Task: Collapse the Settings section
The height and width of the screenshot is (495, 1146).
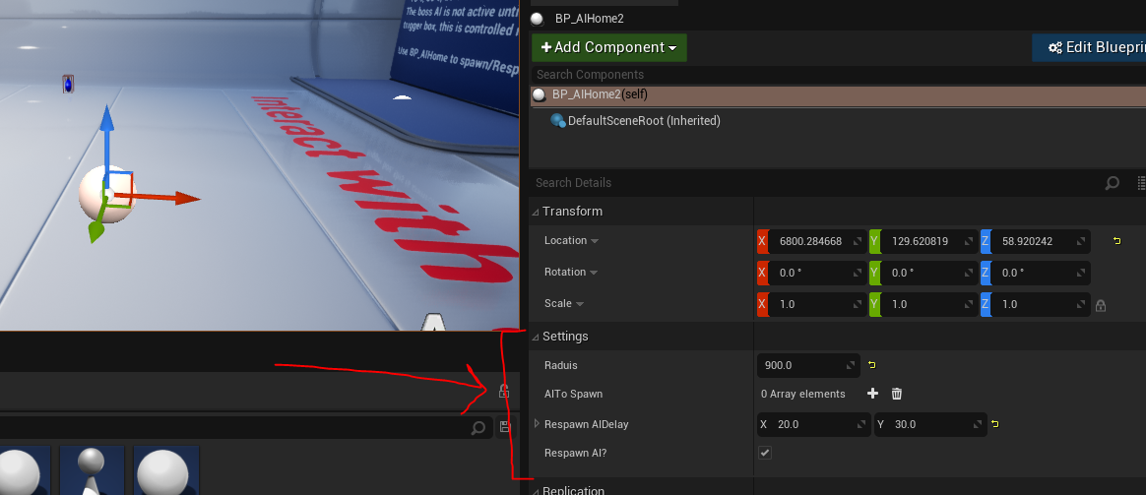Action: click(x=536, y=337)
